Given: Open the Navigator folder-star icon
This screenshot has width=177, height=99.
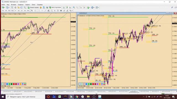Looking at the screenshot, I should point(19,7).
